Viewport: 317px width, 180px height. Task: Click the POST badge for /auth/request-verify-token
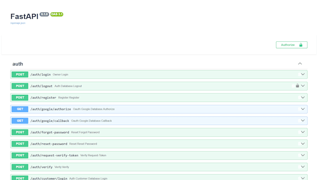20,155
